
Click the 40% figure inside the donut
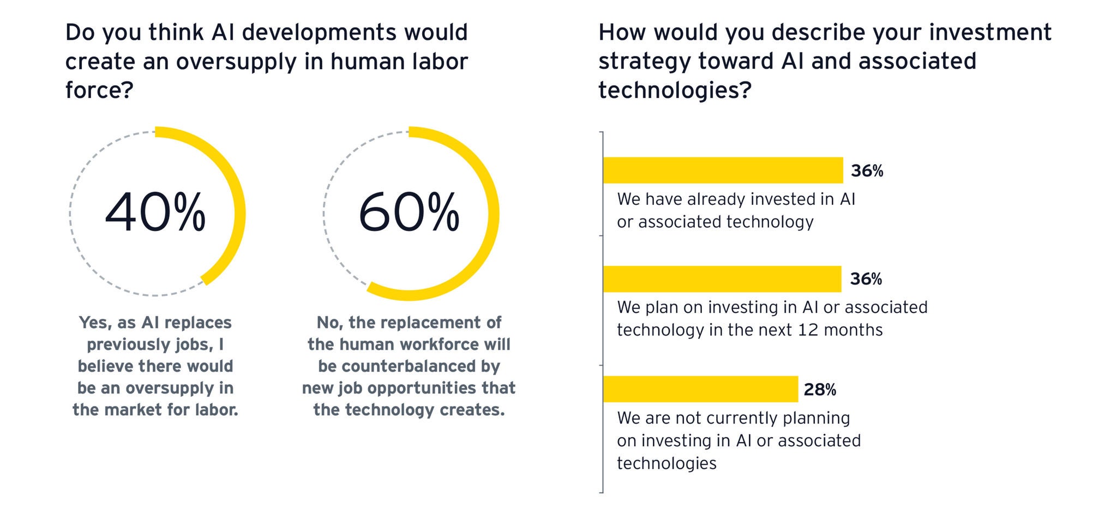(155, 213)
